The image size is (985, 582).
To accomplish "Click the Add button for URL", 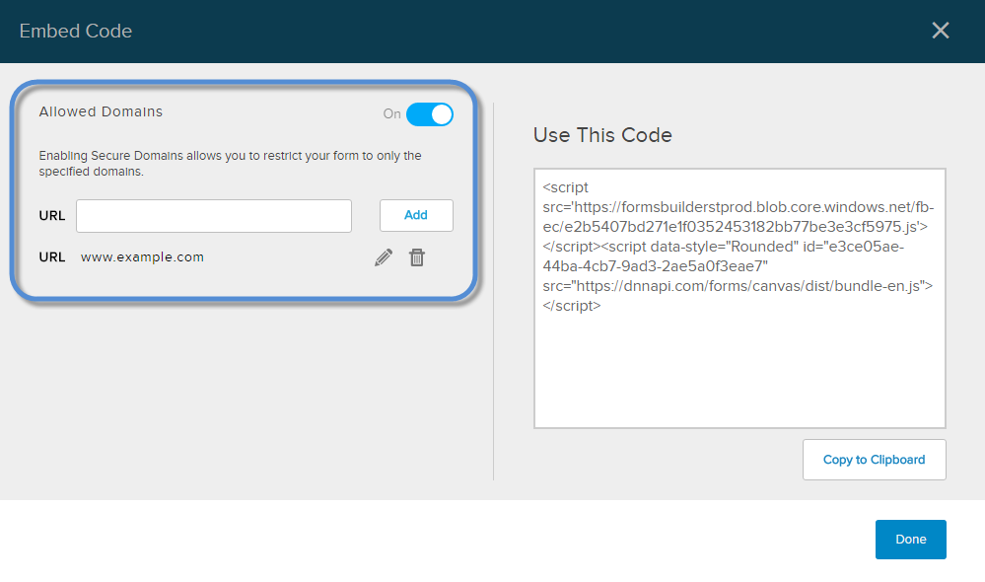I will click(x=416, y=216).
